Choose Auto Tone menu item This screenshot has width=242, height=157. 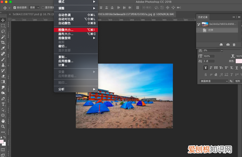76,15
